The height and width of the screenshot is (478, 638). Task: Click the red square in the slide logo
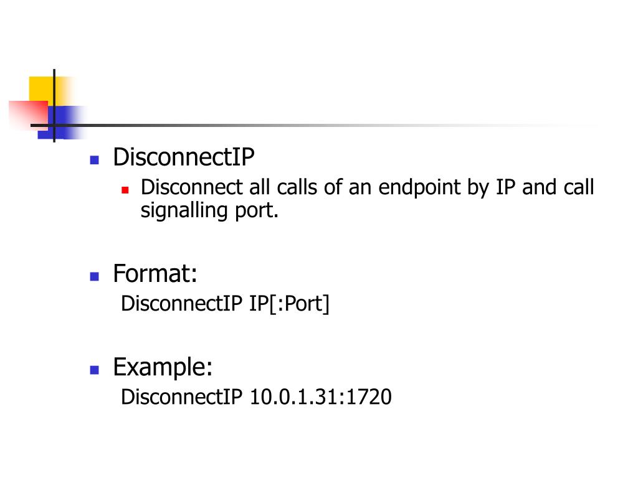(x=29, y=114)
